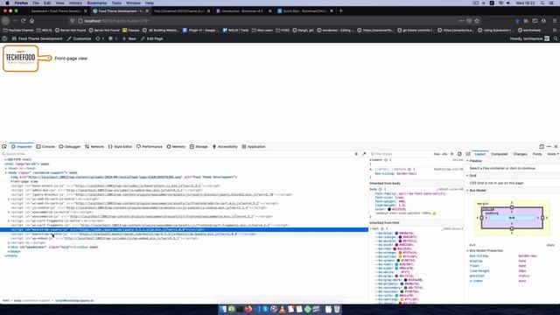Toggle the three-pane inspector icon
The image size is (560, 315).
click(468, 154)
